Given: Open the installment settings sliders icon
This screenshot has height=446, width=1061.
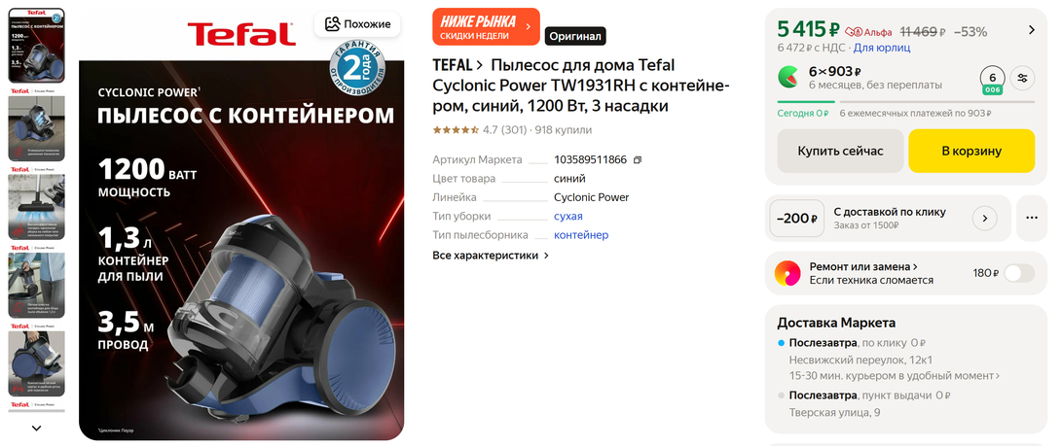Looking at the screenshot, I should pos(1022,79).
